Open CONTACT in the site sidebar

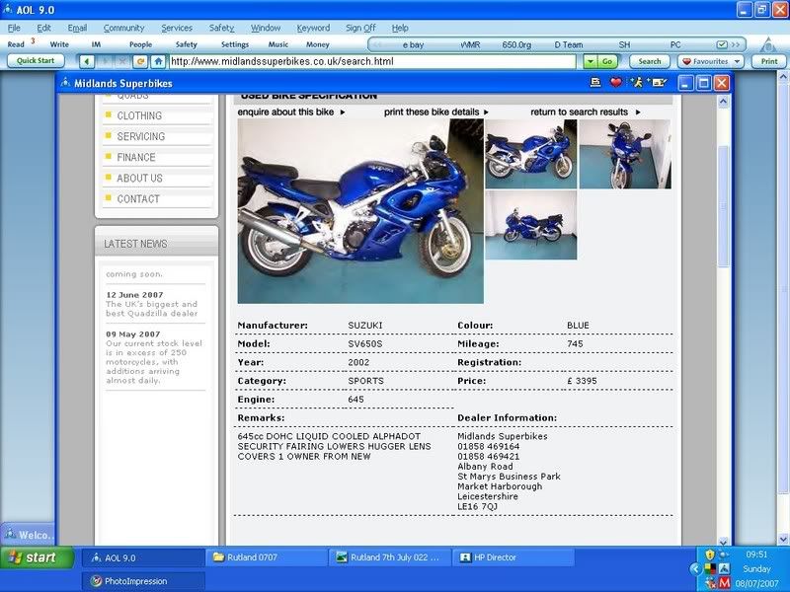pos(138,199)
